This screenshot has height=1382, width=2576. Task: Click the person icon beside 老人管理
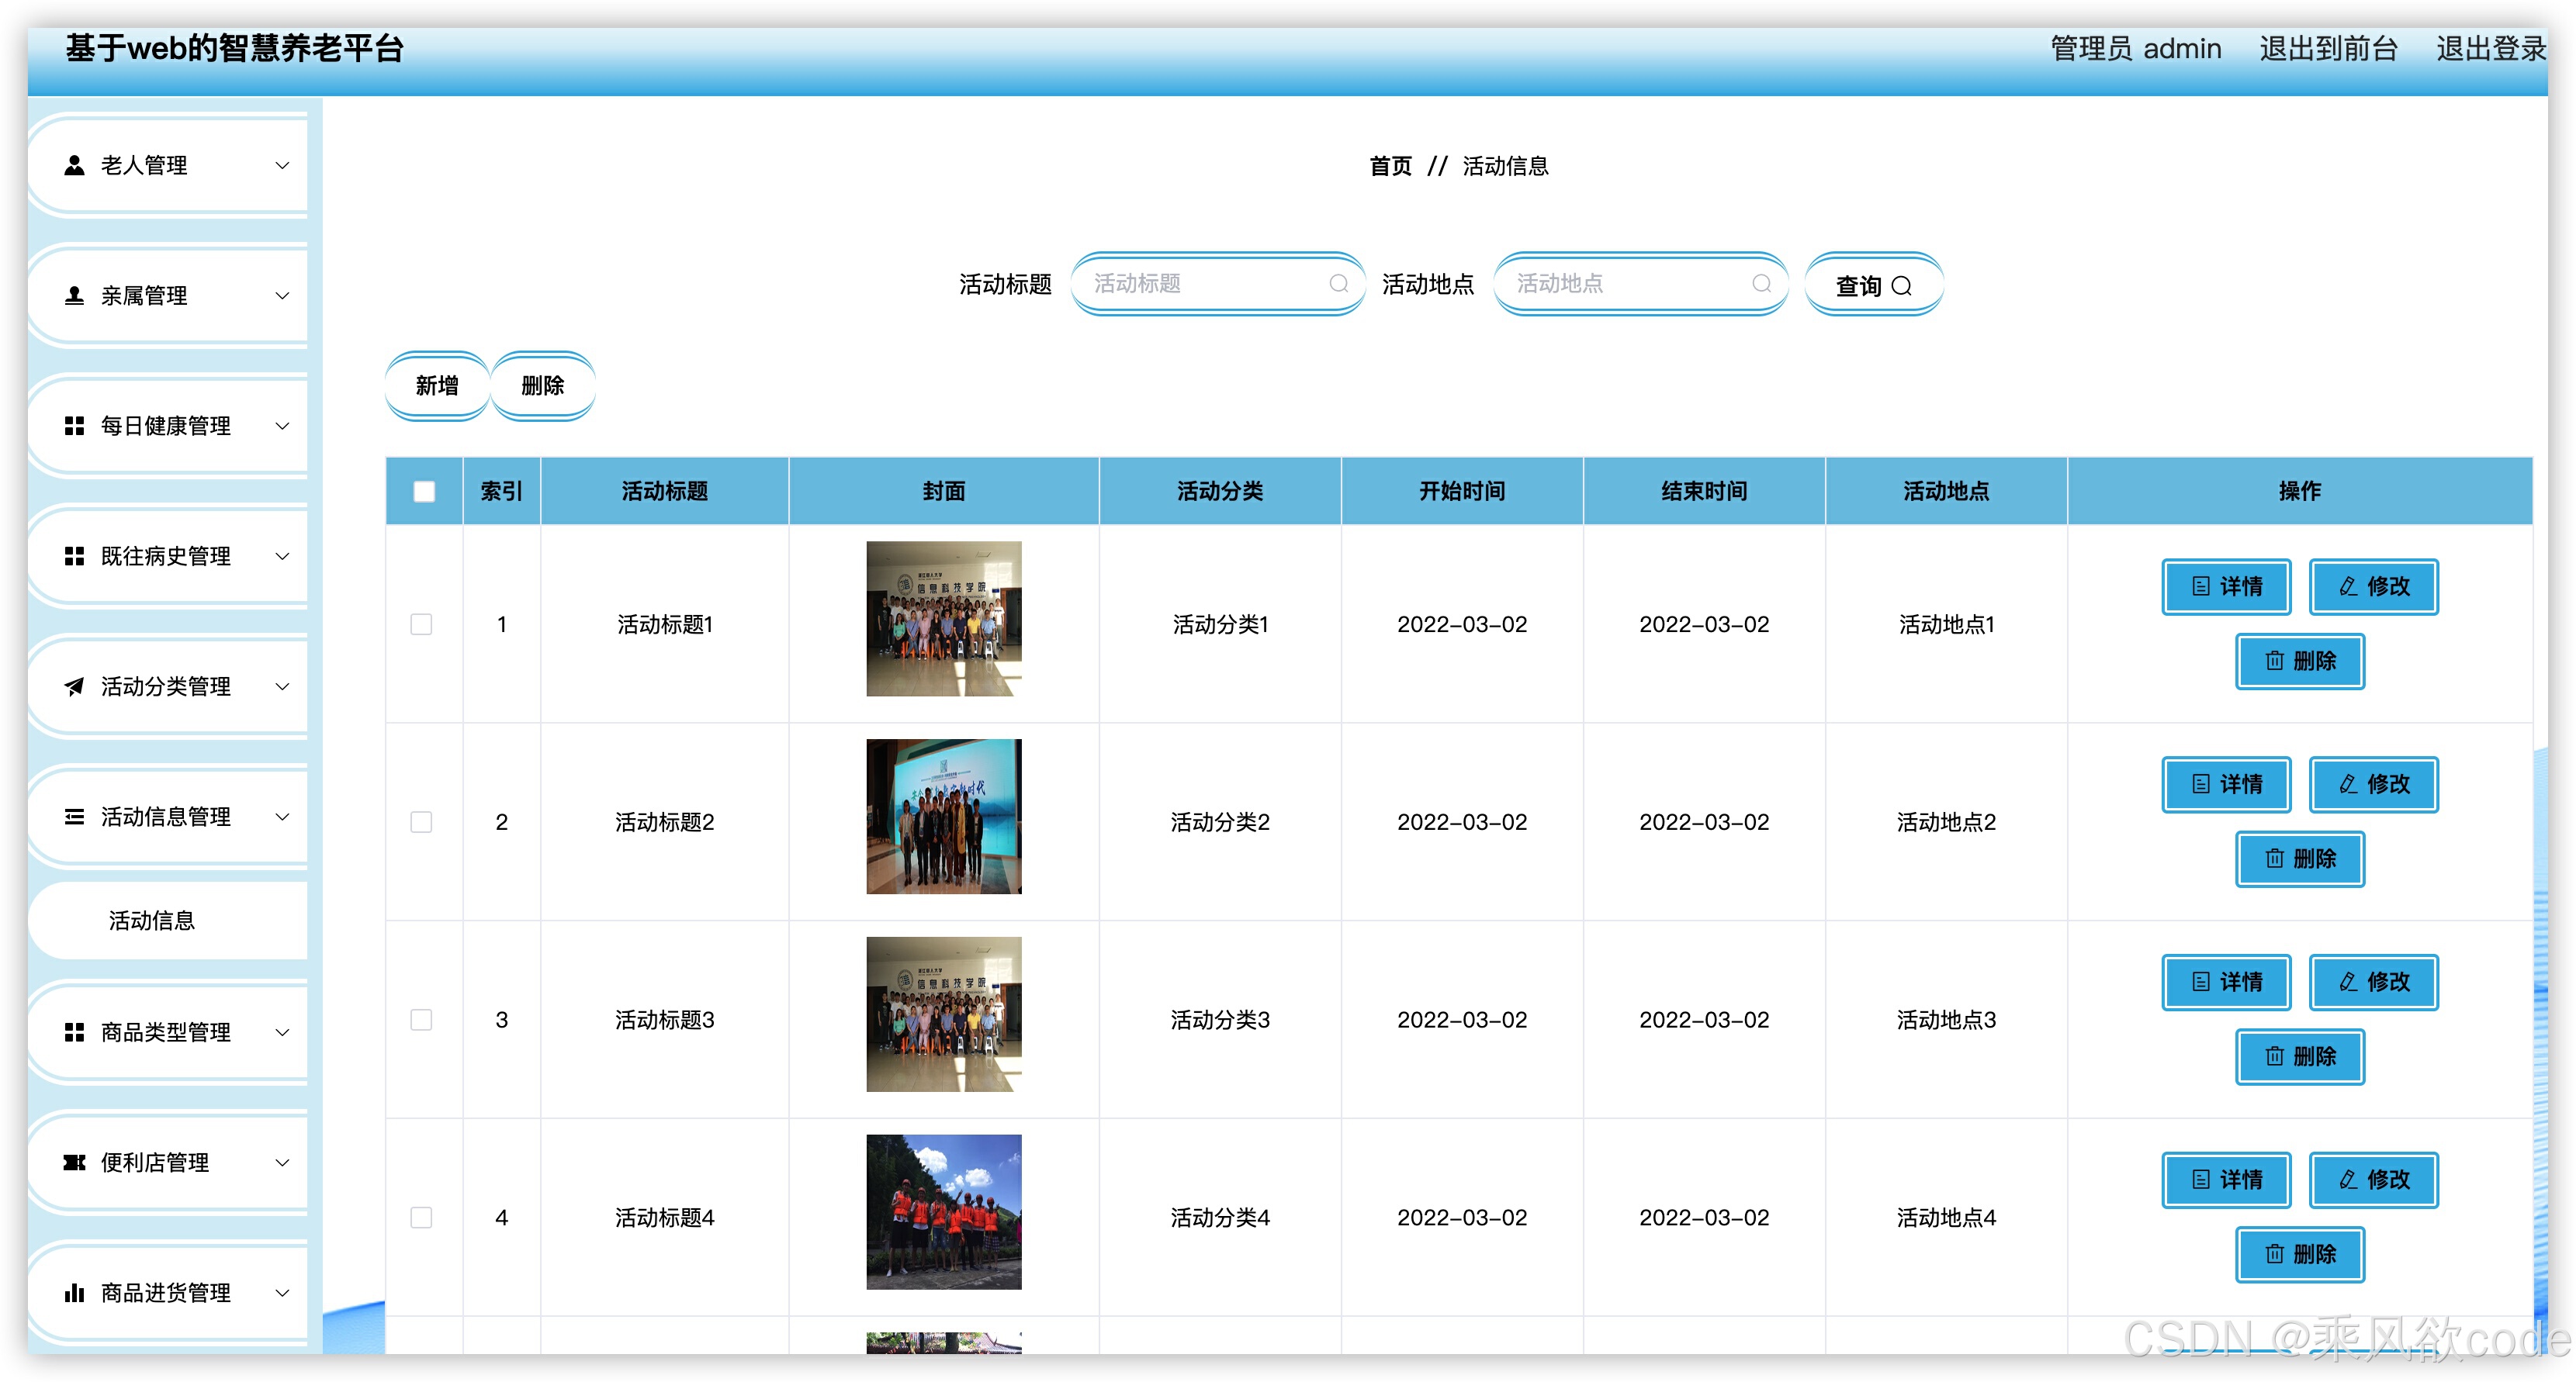74,166
